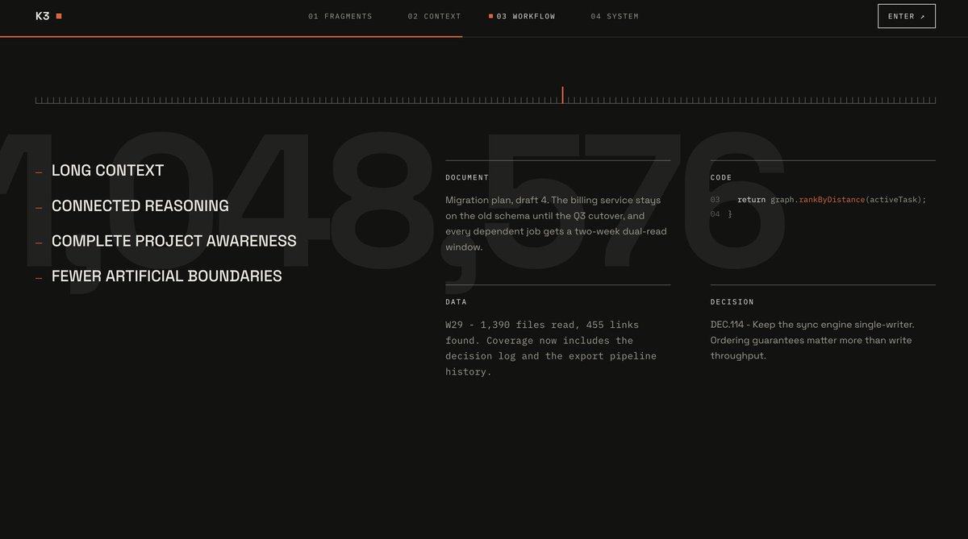Click the Decision card heading
968x539 pixels.
pyautogui.click(x=732, y=302)
